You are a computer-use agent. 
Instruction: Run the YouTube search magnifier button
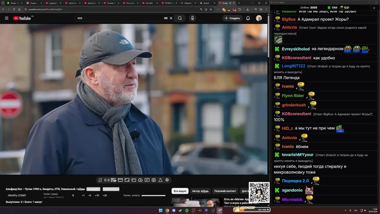coord(180,18)
